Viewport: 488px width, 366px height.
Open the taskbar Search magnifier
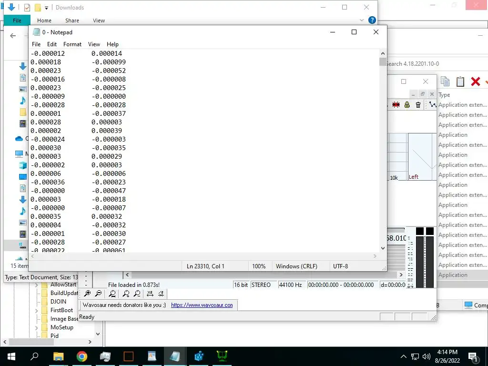coord(34,356)
